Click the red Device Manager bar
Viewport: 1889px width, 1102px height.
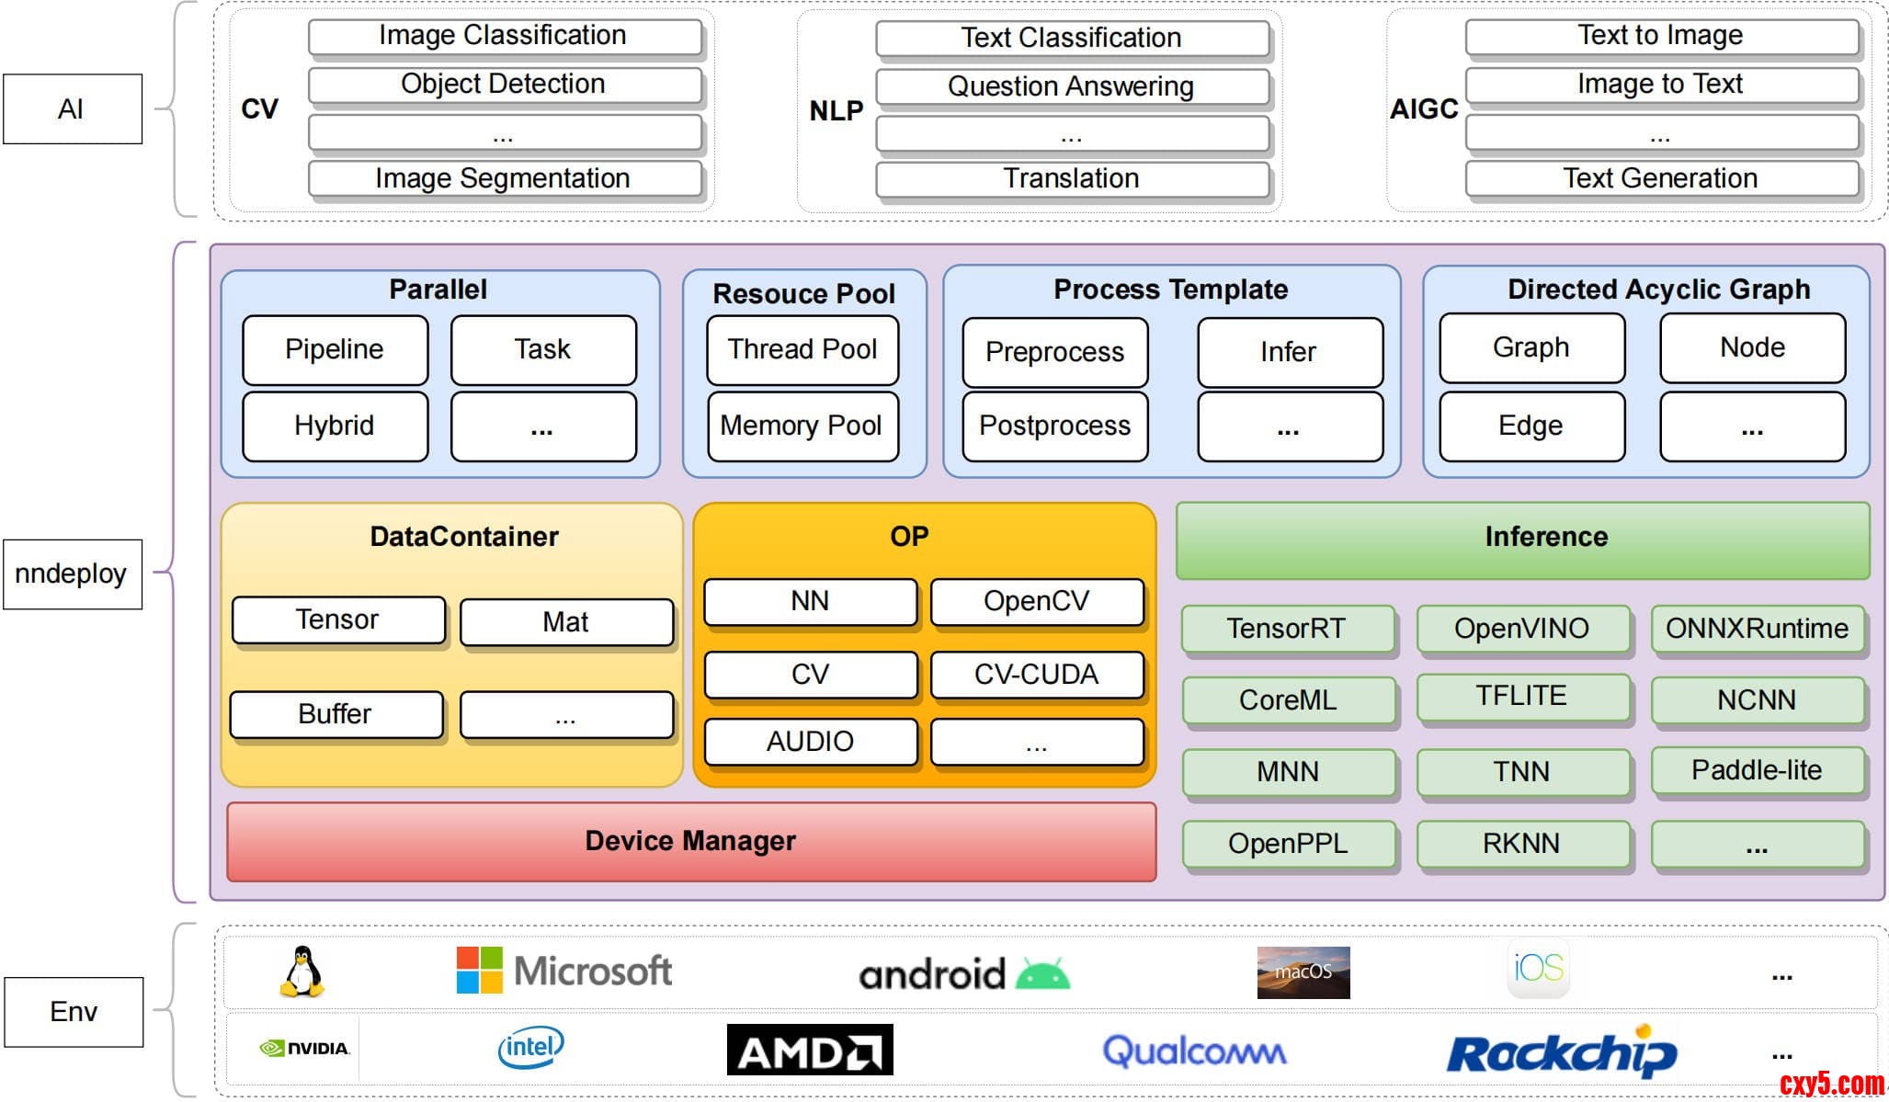(690, 841)
